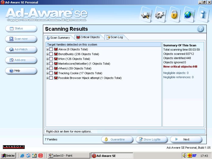Expand the BonziBuddy family node
Screen dimensions: 212x159
click(x=47, y=54)
